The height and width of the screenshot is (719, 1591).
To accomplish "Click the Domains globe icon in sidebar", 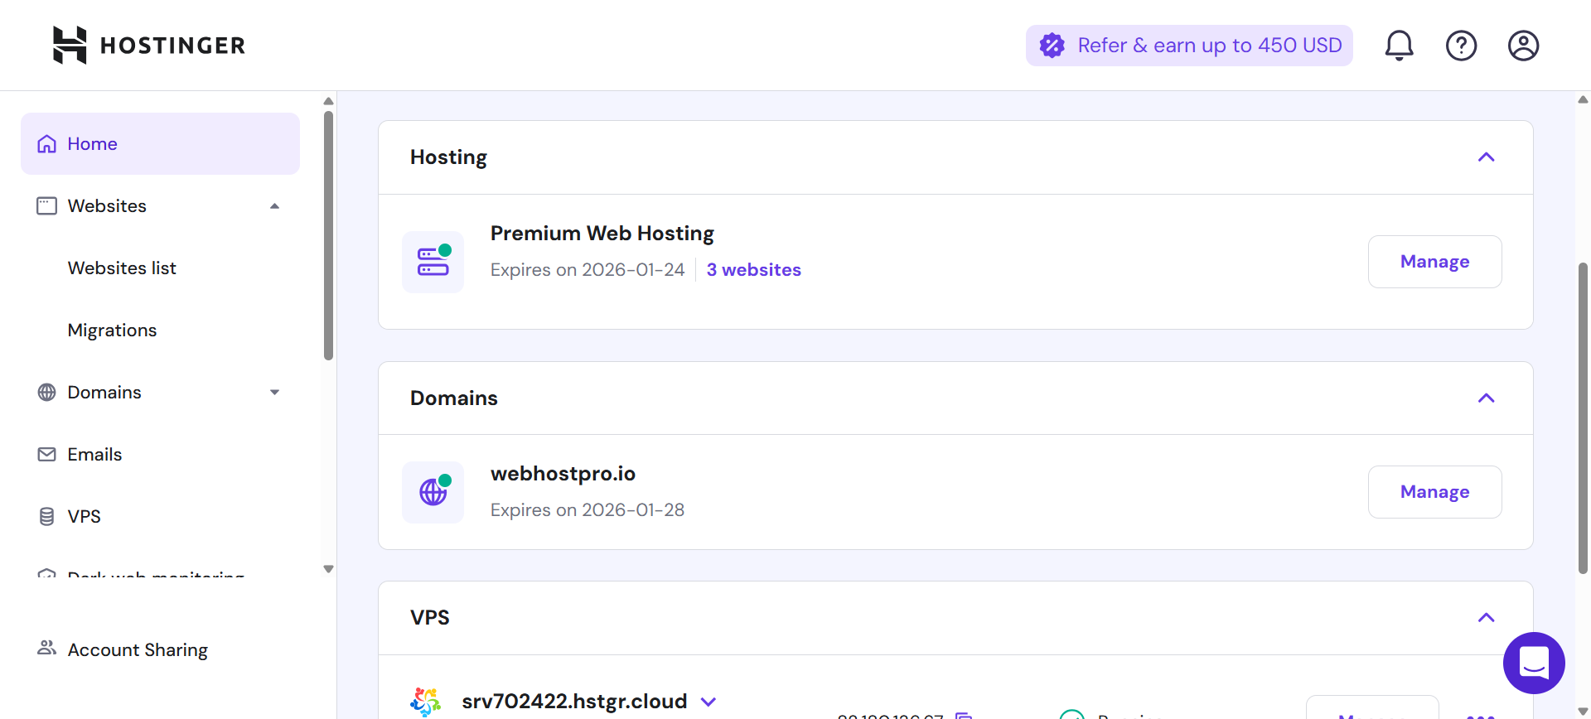I will [47, 393].
